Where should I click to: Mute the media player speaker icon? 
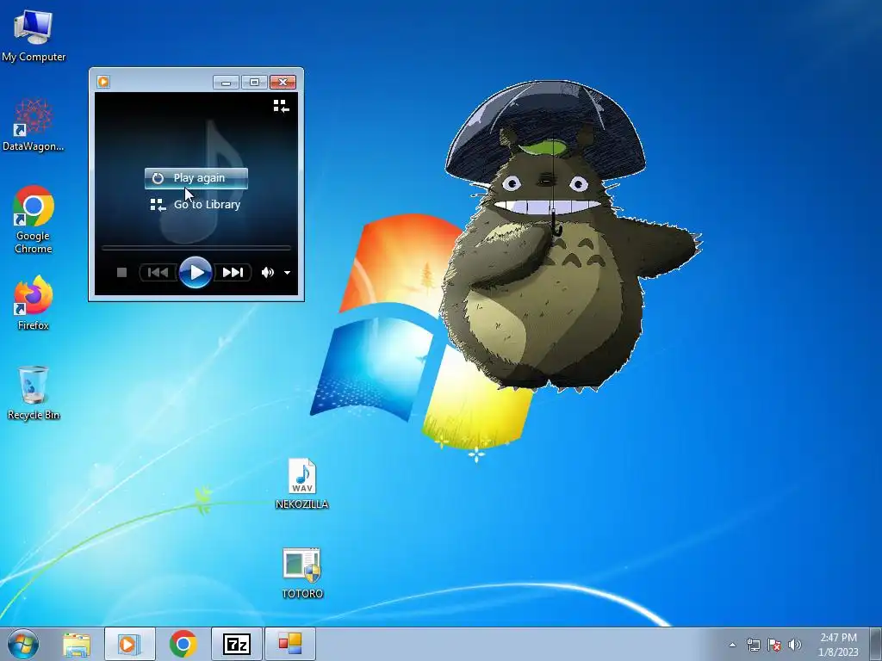coord(267,273)
